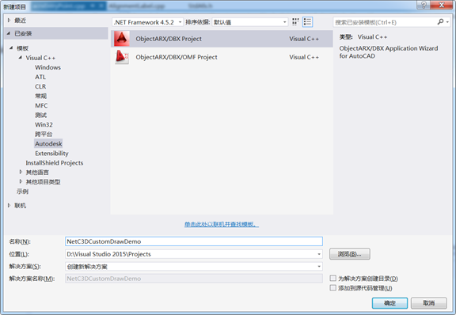This screenshot has width=456, height=315.
Task: Switch to medium list view
Action: coord(307,22)
